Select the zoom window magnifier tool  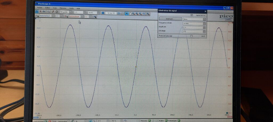click(133, 13)
